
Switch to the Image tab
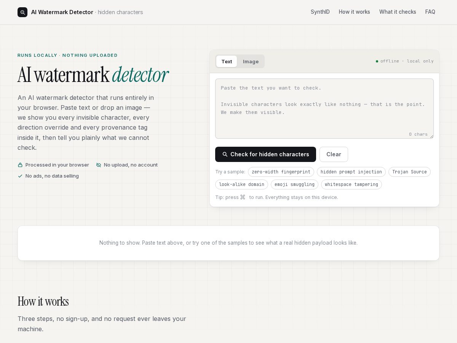251,61
